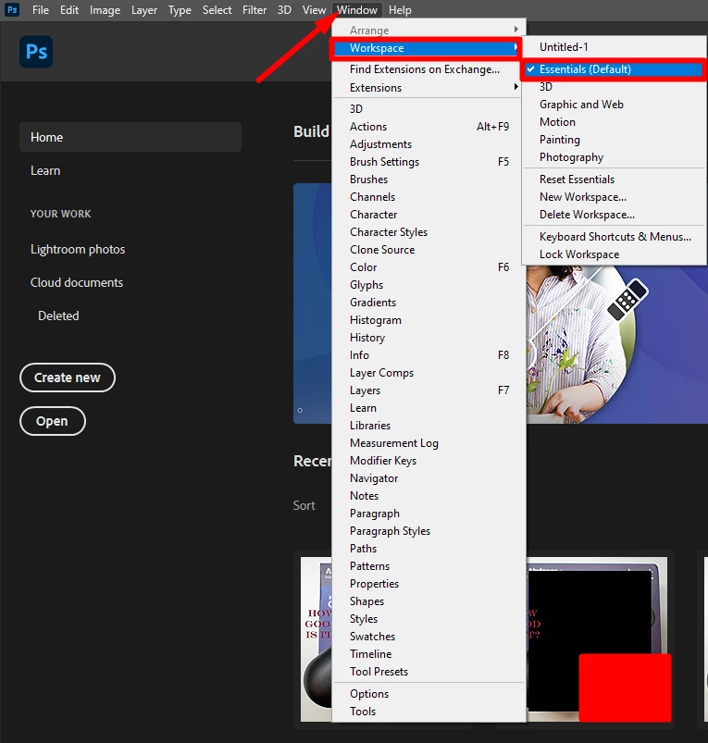Switch to Painting workspace
Viewport: 708px width, 743px height.
pyautogui.click(x=614, y=140)
